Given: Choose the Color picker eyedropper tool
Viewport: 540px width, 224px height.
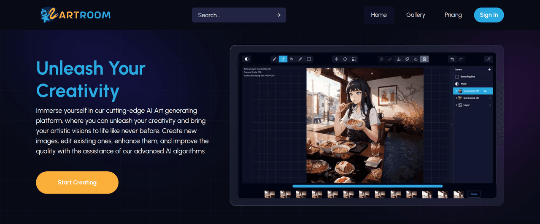Looking at the screenshot, I should coord(300,59).
